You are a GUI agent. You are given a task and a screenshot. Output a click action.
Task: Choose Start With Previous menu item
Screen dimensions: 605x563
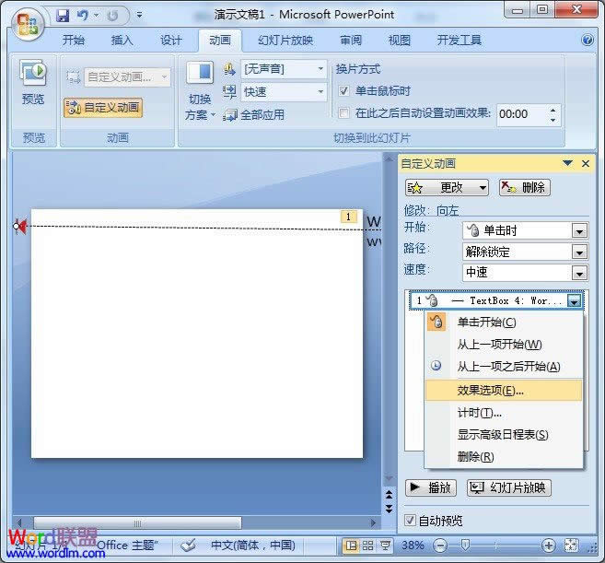tap(504, 344)
